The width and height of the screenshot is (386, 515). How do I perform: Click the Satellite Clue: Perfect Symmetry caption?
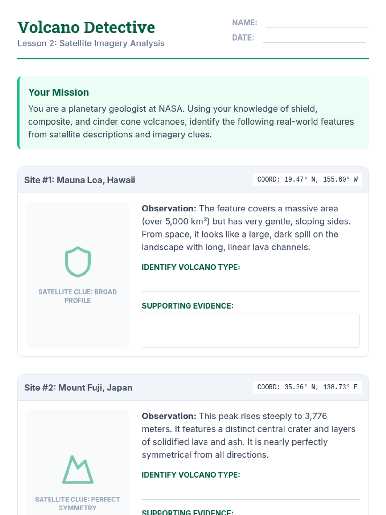[78, 503]
